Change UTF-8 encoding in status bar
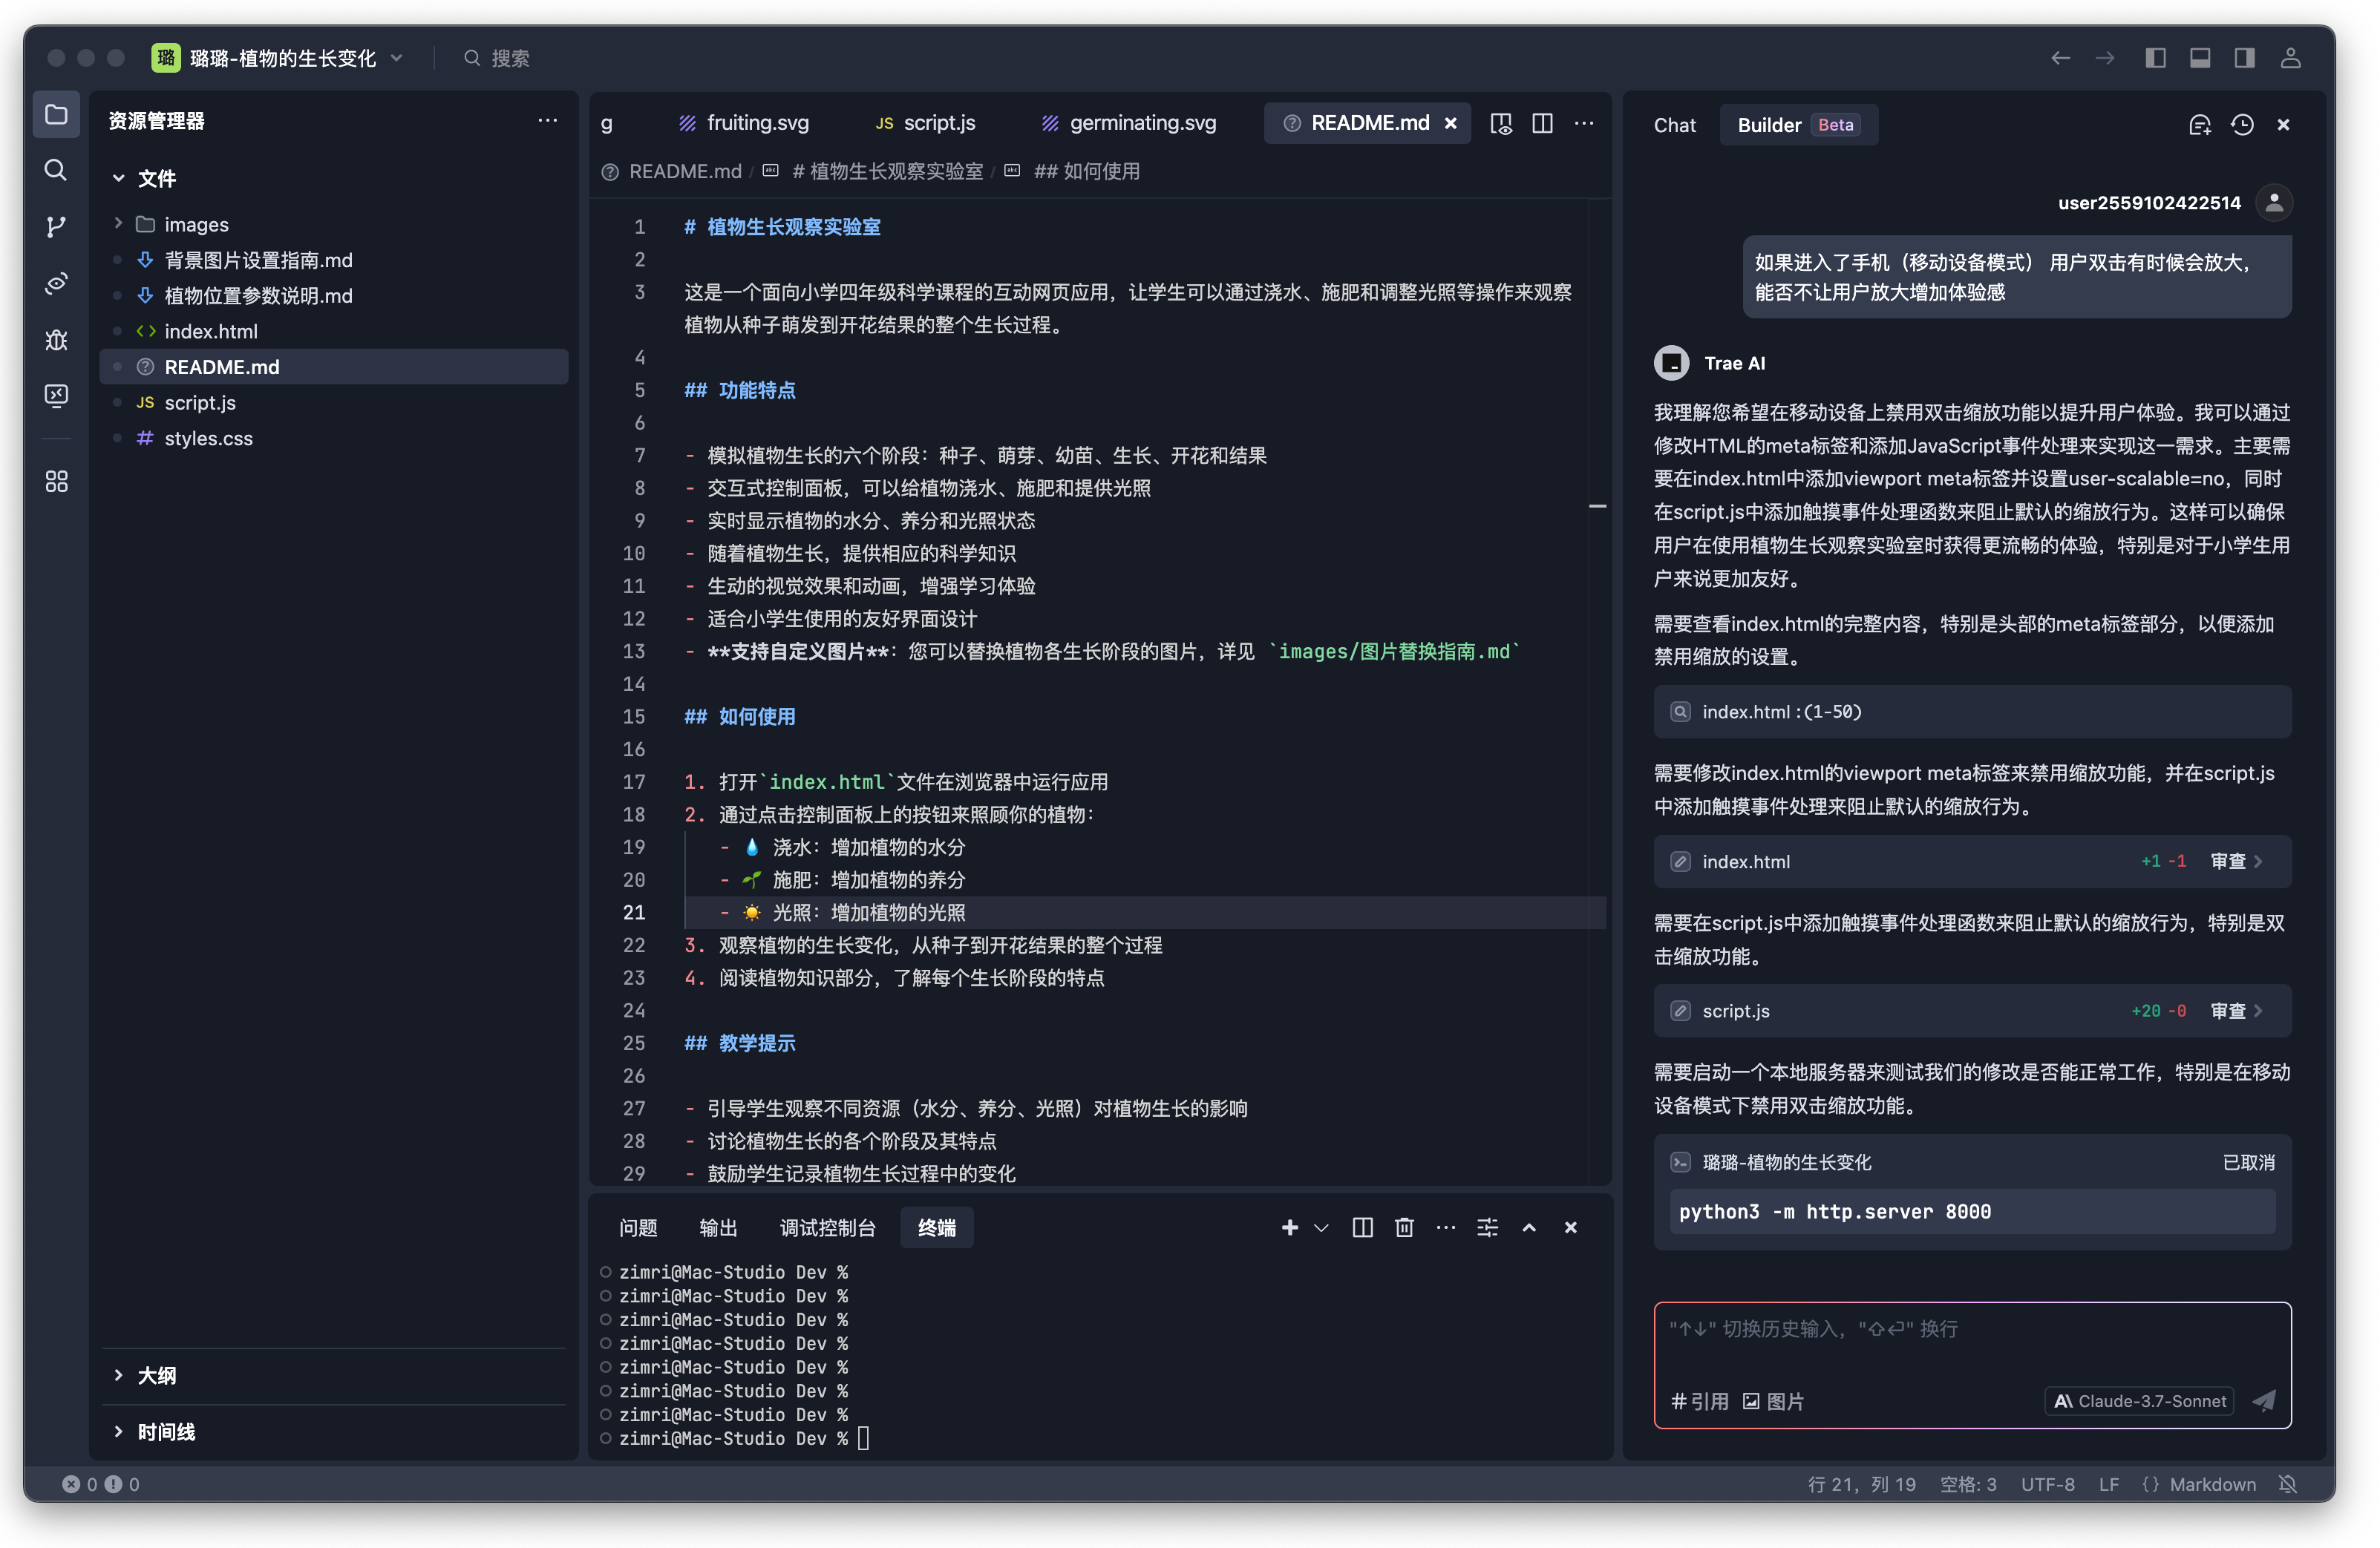The width and height of the screenshot is (2380, 1548). 2047,1484
